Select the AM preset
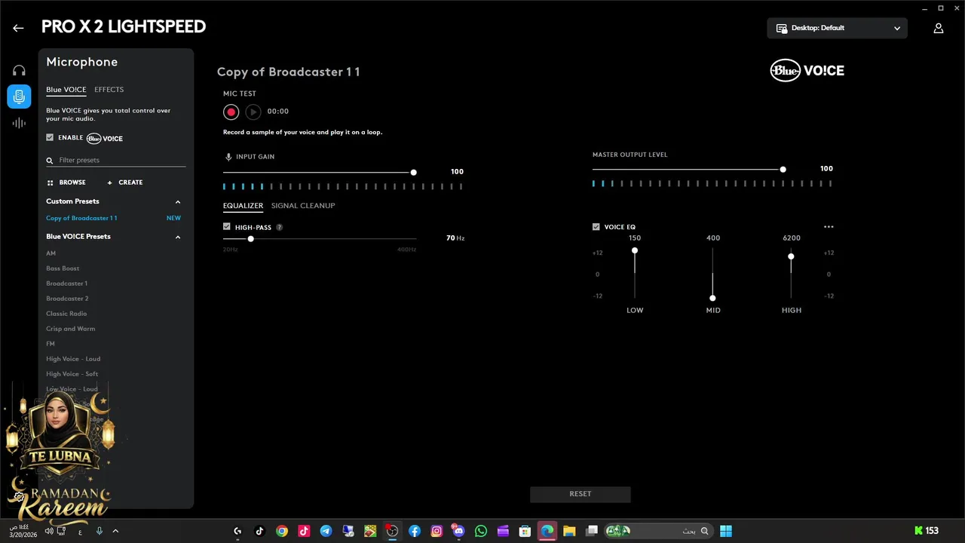 (51, 253)
